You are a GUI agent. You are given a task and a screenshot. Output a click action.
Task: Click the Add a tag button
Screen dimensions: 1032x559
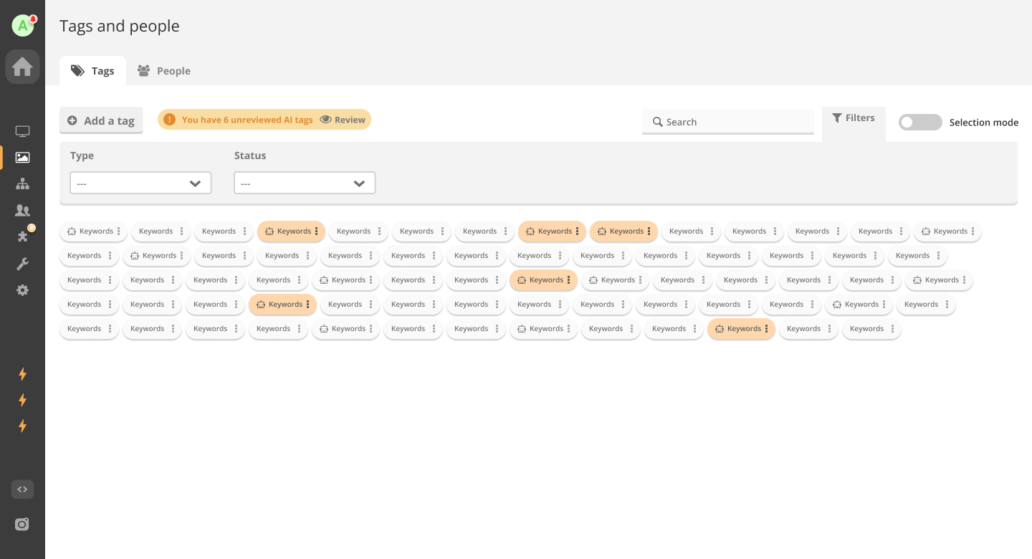pyautogui.click(x=101, y=120)
